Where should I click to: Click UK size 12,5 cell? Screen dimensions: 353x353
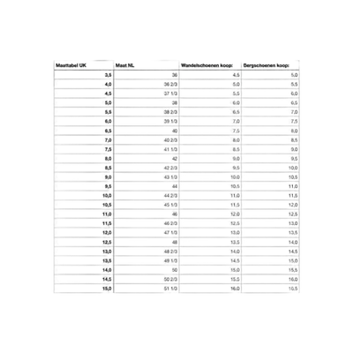(84, 242)
